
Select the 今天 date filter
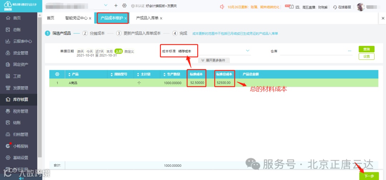click(x=90, y=52)
